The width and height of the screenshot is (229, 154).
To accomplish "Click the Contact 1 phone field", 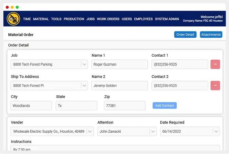I will point(179,64).
